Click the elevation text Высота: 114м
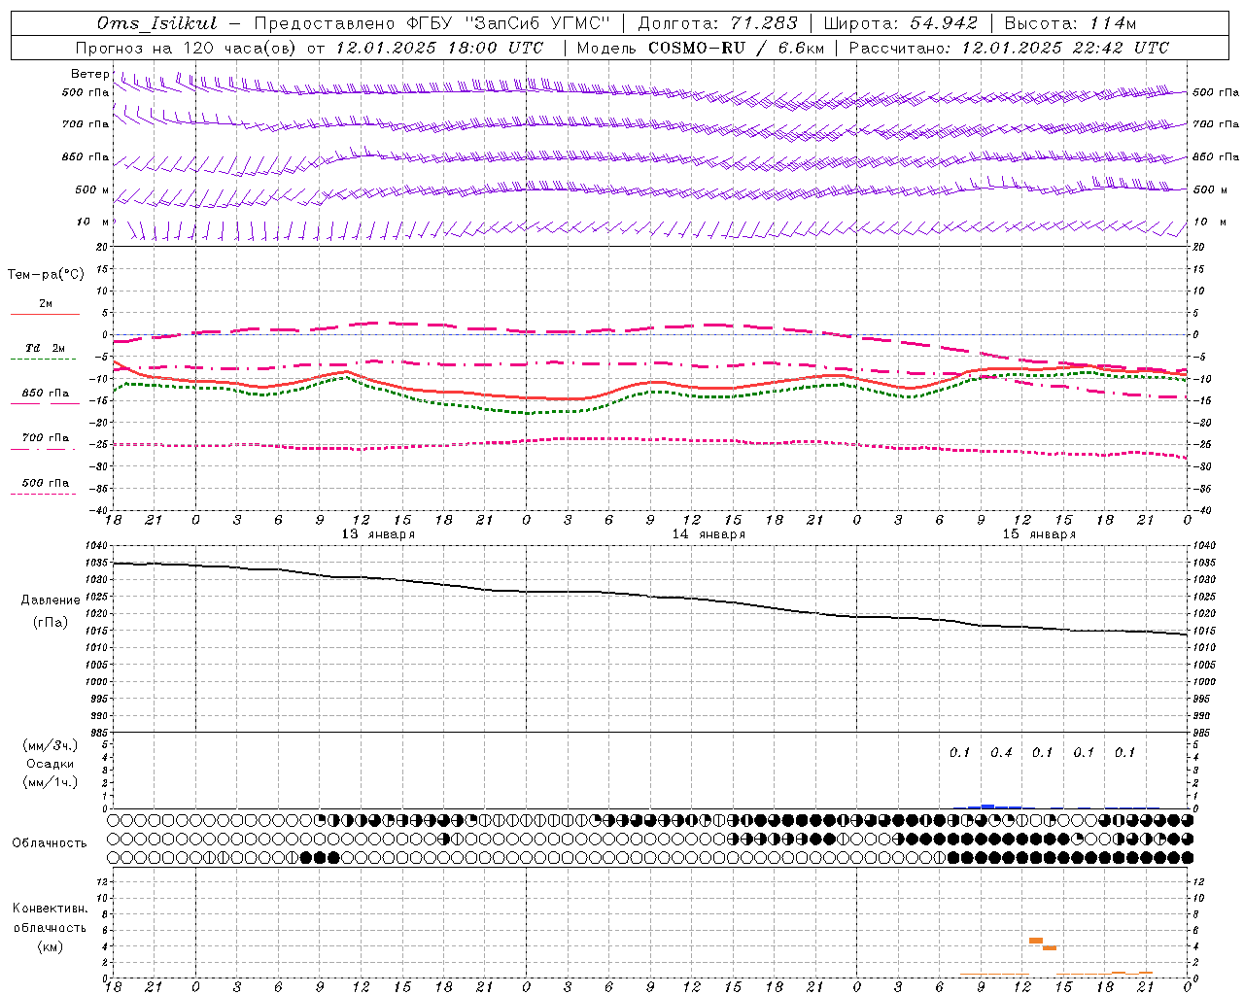The height and width of the screenshot is (995, 1244). click(x=1070, y=23)
